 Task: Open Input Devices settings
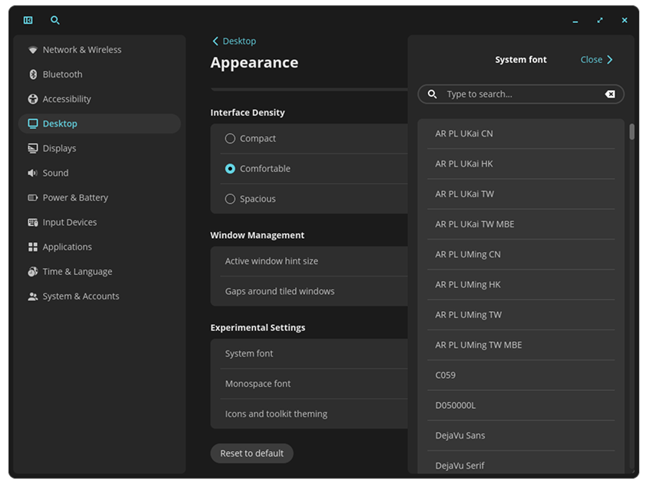coord(99,222)
